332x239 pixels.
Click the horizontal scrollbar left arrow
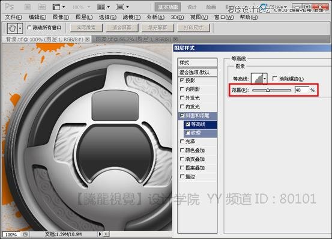tap(106, 234)
